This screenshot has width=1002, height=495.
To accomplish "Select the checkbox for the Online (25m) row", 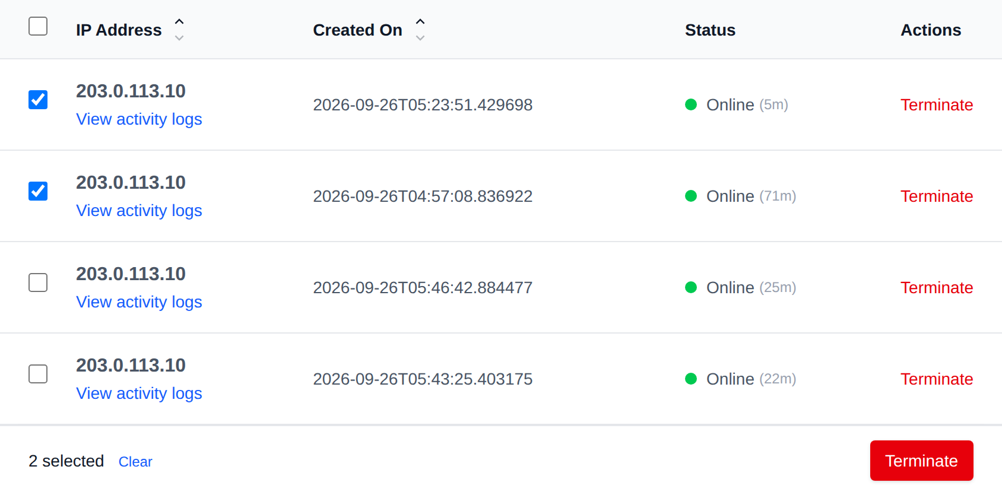I will click(x=38, y=283).
